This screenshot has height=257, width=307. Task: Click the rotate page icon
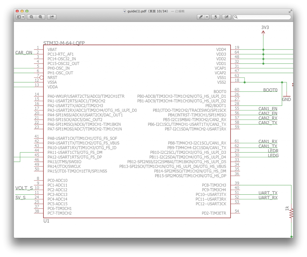[x=215, y=17]
